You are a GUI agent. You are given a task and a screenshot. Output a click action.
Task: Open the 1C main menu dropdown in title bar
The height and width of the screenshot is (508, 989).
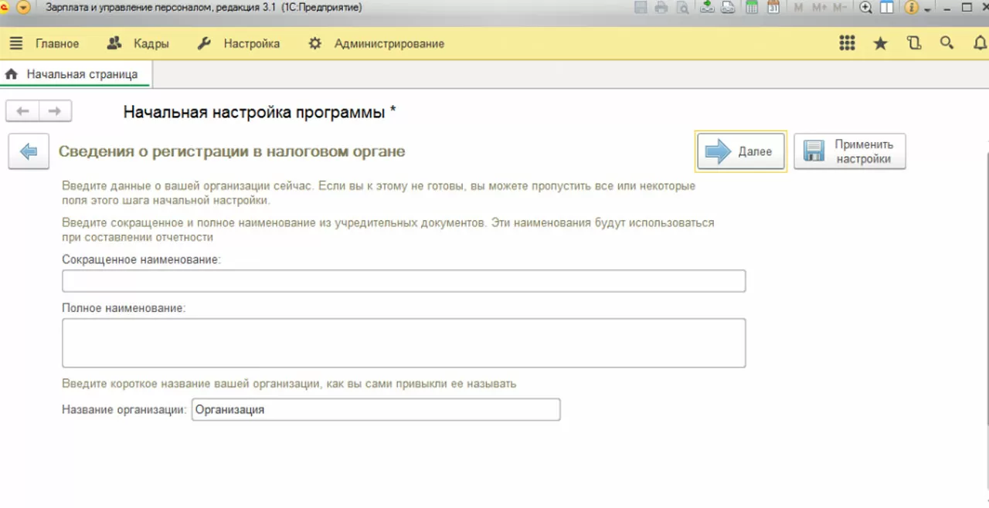click(23, 8)
